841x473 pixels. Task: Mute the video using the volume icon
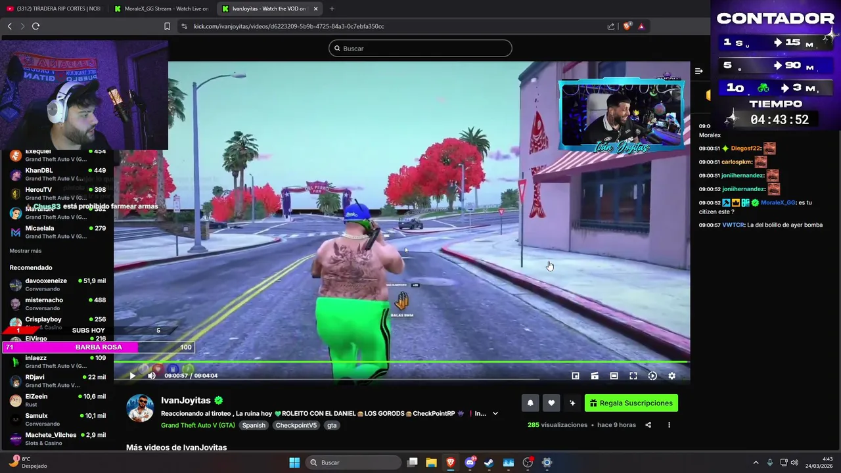coord(152,376)
